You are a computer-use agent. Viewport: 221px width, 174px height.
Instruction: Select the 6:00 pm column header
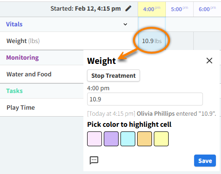(207, 9)
